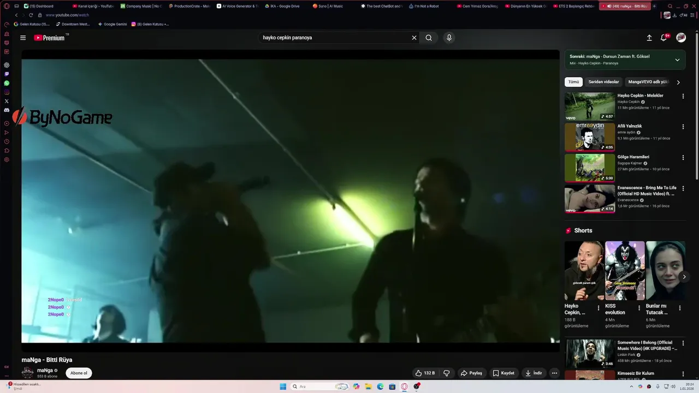
Task: Open the KISS evolution short thumbnail
Action: (625, 271)
